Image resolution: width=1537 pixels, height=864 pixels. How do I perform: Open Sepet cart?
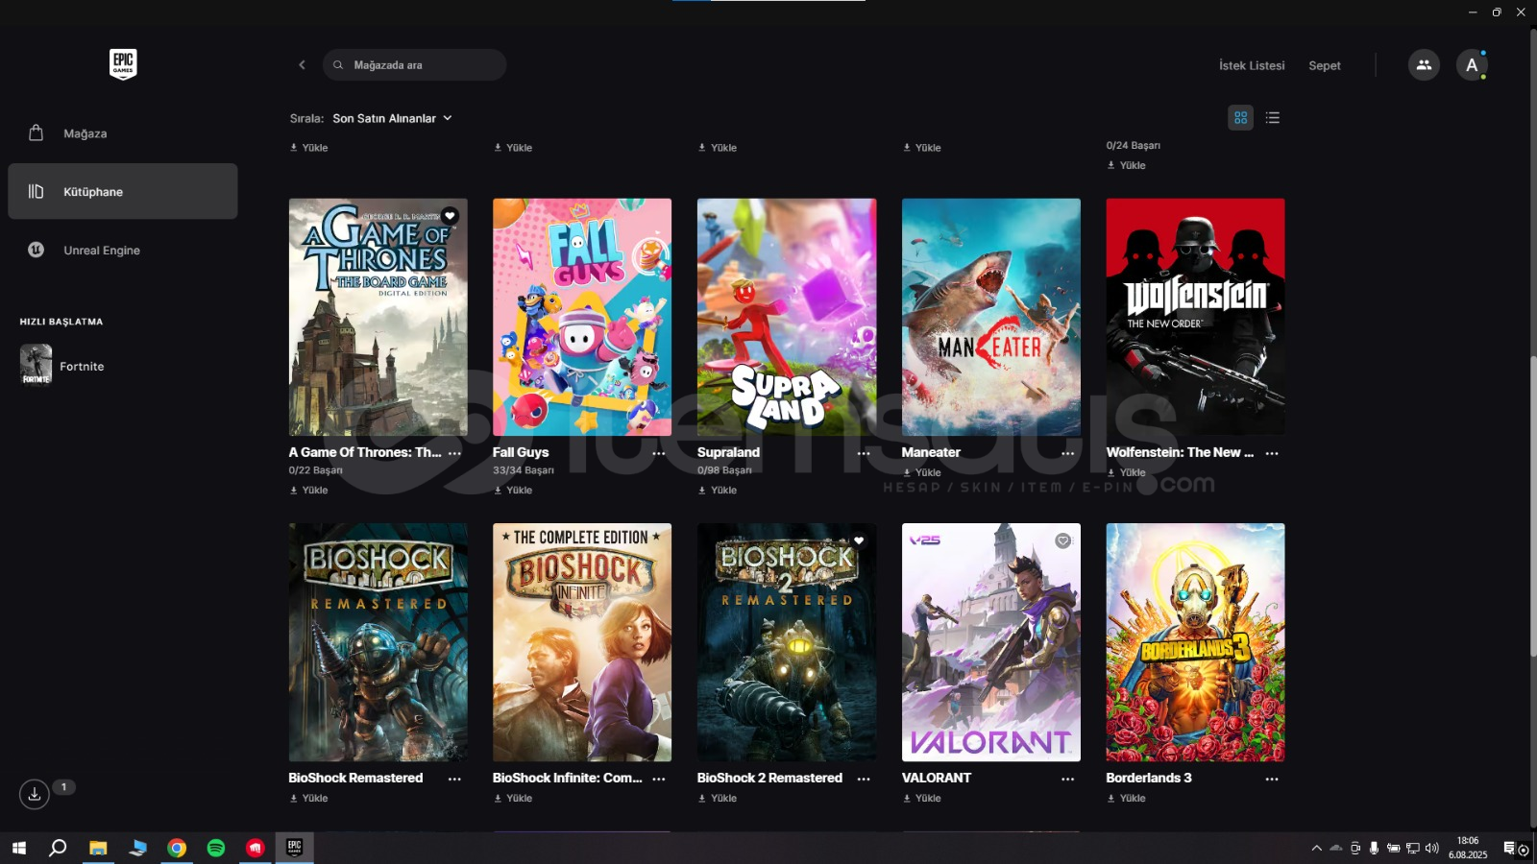click(1325, 65)
